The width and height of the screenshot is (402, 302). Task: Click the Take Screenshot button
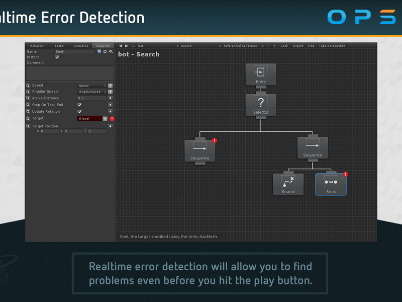pyautogui.click(x=332, y=46)
